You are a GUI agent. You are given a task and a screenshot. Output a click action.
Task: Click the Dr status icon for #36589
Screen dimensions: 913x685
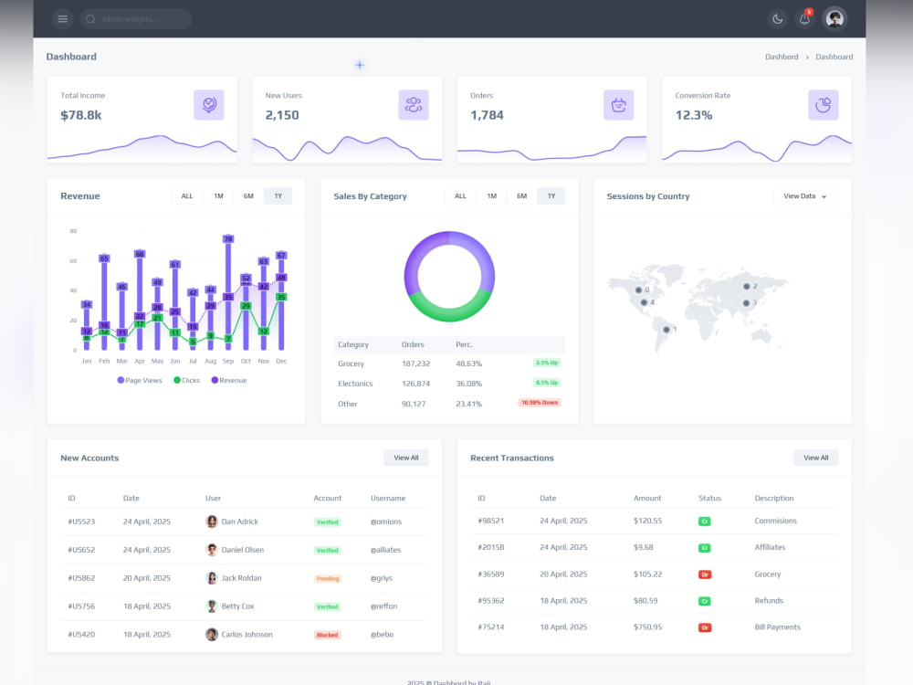point(705,574)
